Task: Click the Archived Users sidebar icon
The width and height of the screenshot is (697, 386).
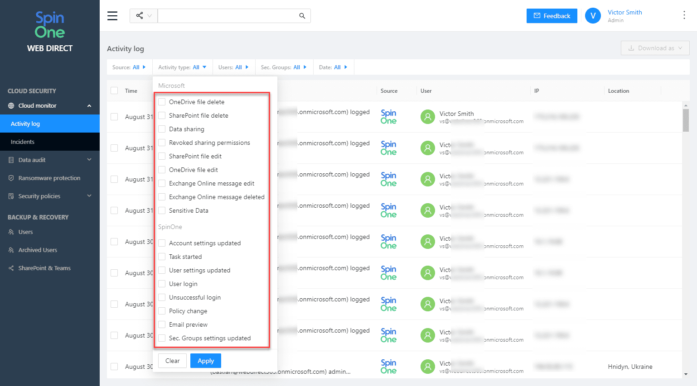Action: [11, 250]
